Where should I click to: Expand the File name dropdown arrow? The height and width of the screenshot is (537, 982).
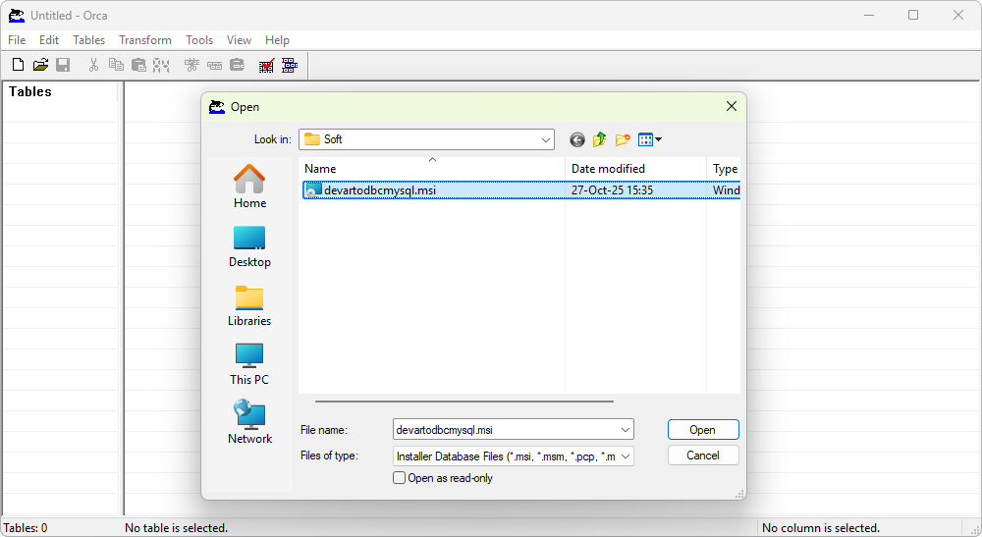click(625, 430)
